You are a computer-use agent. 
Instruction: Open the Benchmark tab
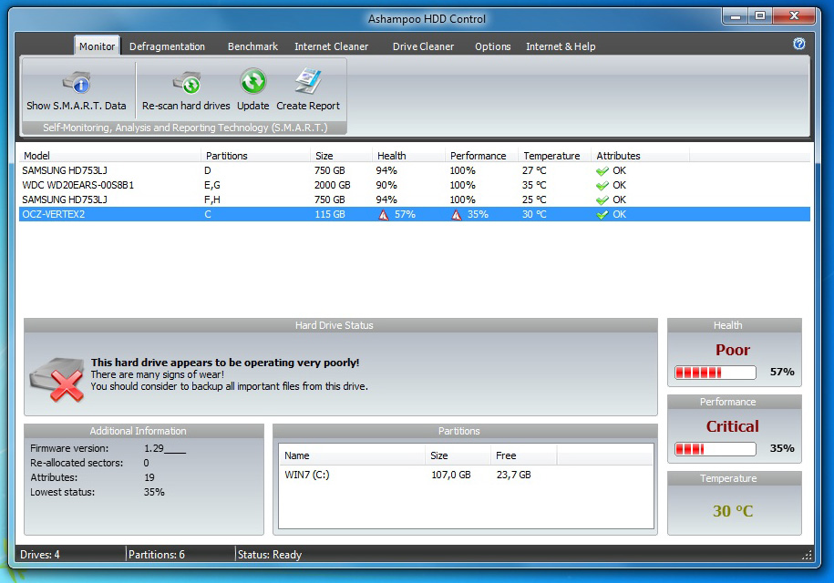252,46
